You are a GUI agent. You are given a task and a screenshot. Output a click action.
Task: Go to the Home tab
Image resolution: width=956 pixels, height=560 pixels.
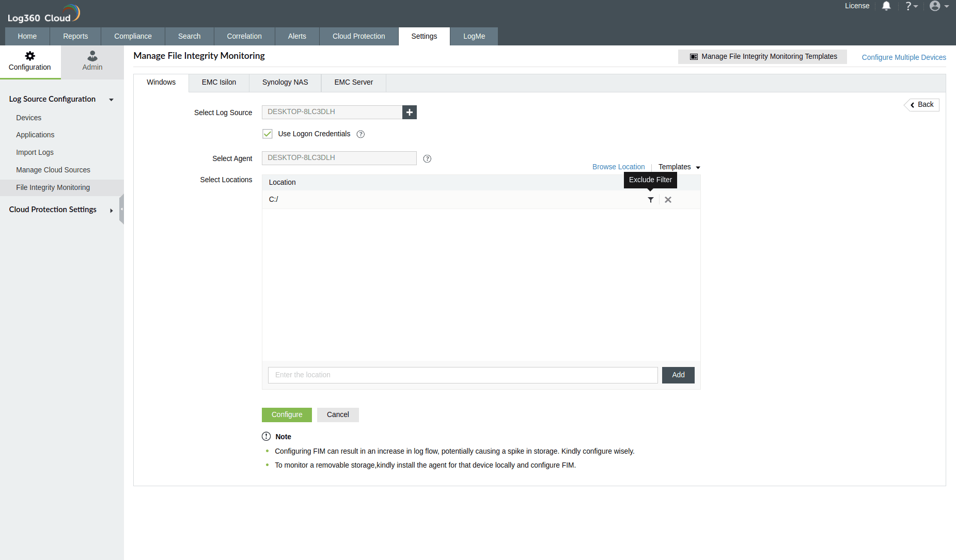point(27,36)
